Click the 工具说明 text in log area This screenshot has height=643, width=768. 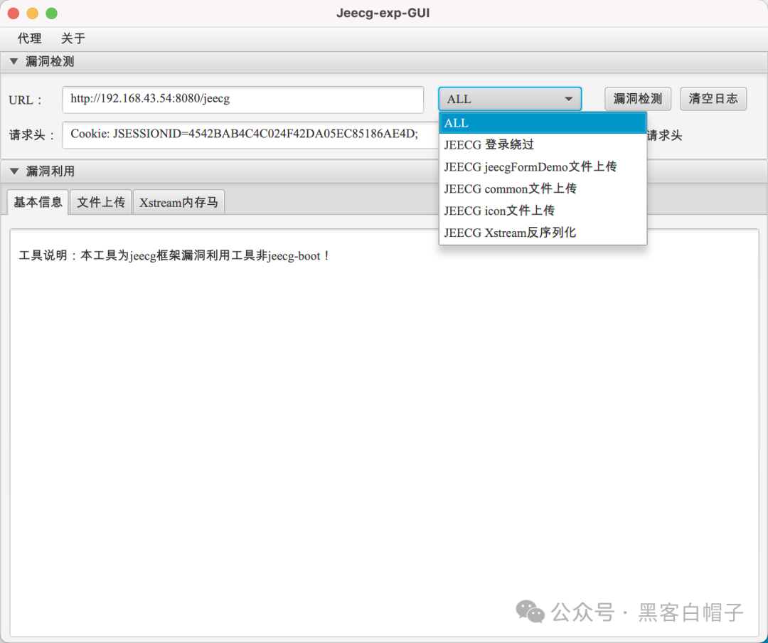click(x=174, y=256)
